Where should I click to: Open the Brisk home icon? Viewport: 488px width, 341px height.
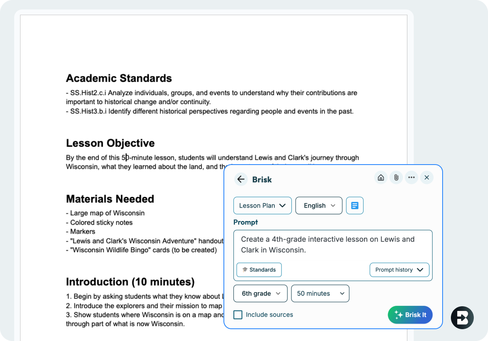click(381, 178)
